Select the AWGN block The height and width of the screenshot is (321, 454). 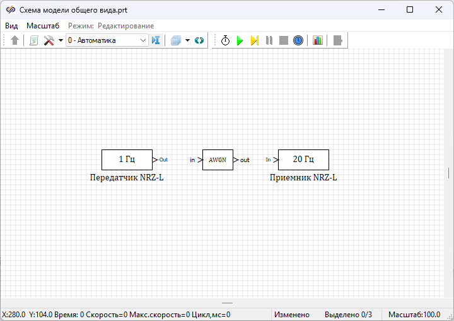pos(218,160)
